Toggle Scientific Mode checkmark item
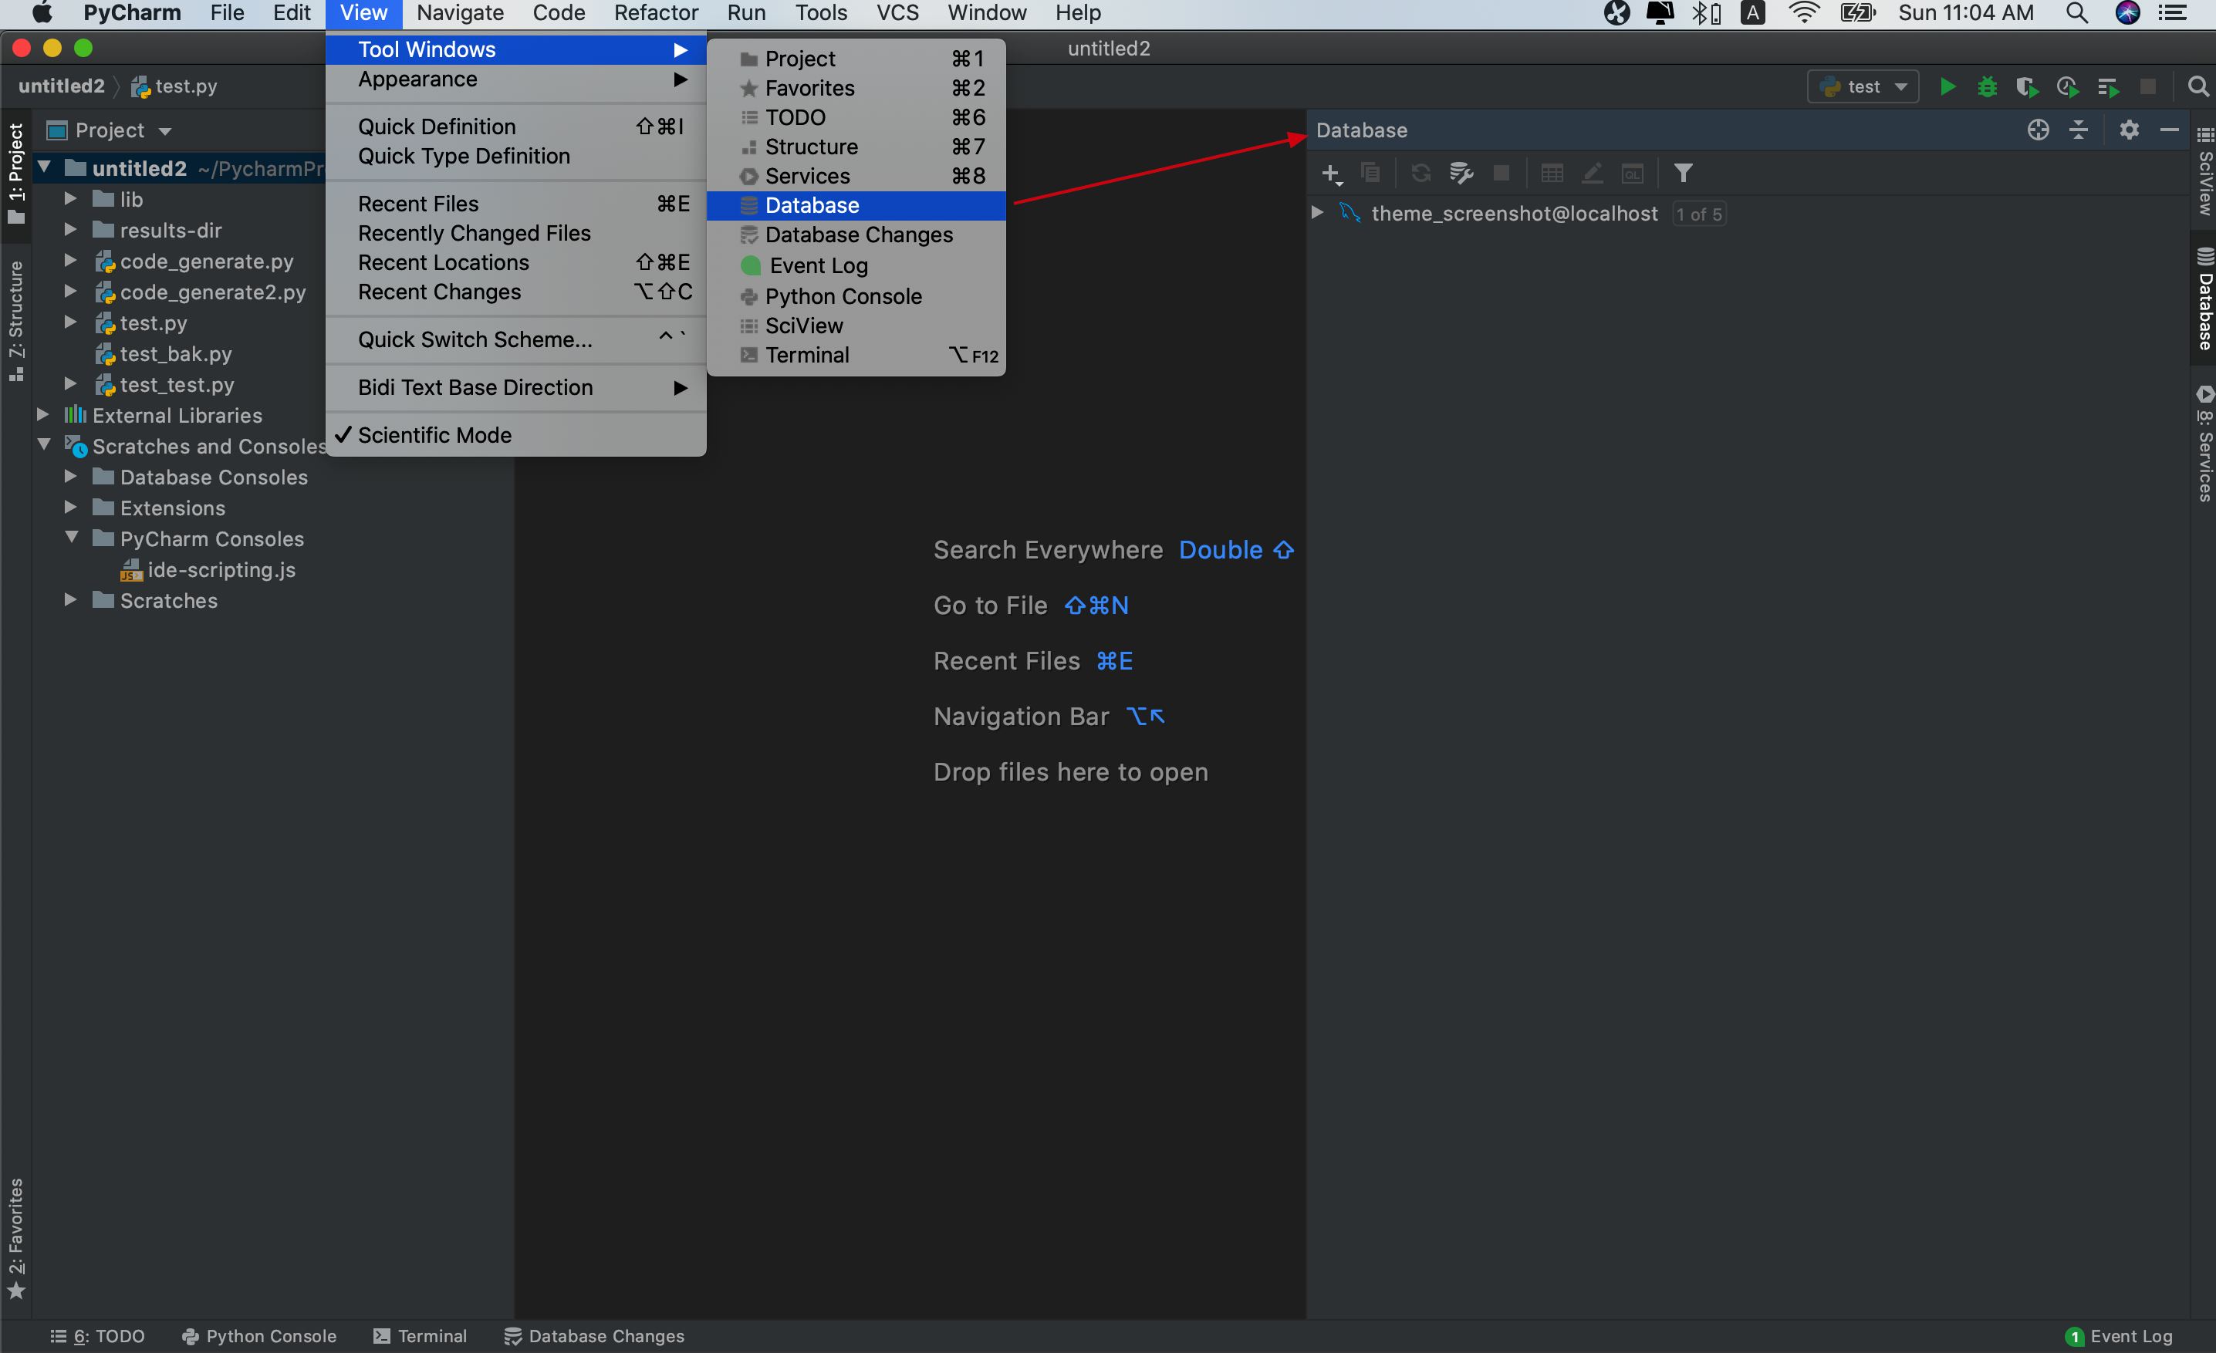2216x1353 pixels. (x=515, y=435)
